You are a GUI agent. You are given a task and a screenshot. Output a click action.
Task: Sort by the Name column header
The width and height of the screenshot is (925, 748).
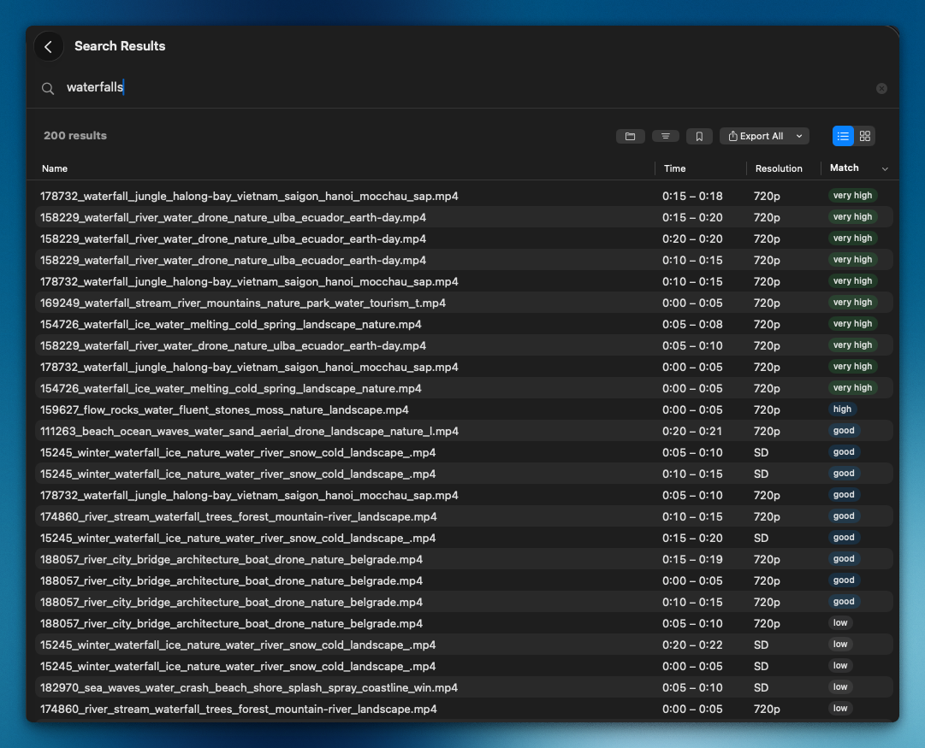54,168
